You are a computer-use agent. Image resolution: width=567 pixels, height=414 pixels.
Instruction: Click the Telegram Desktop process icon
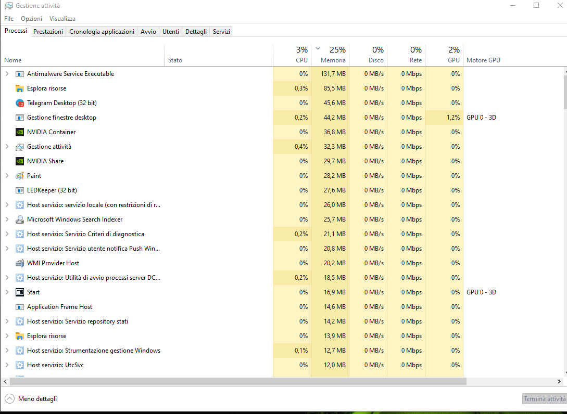[20, 103]
